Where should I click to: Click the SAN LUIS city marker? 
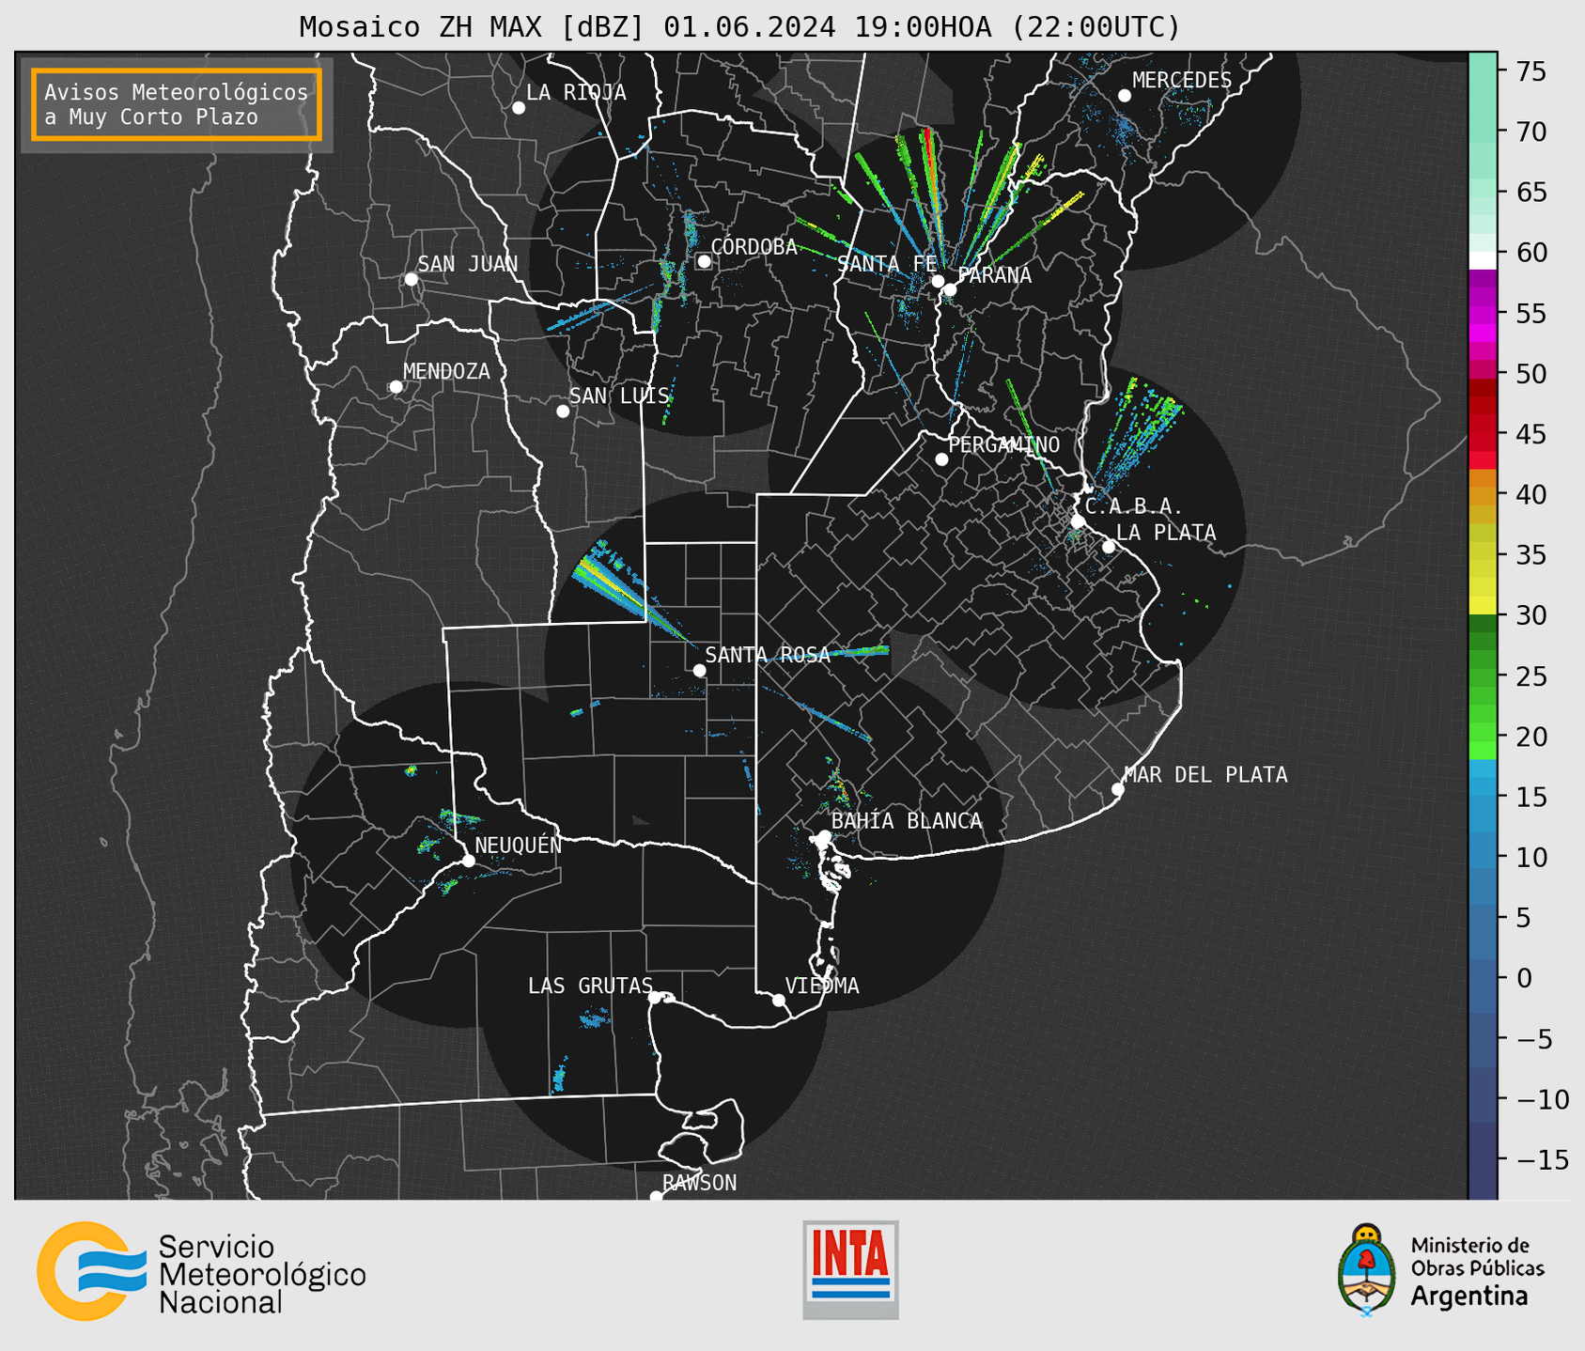(x=563, y=412)
